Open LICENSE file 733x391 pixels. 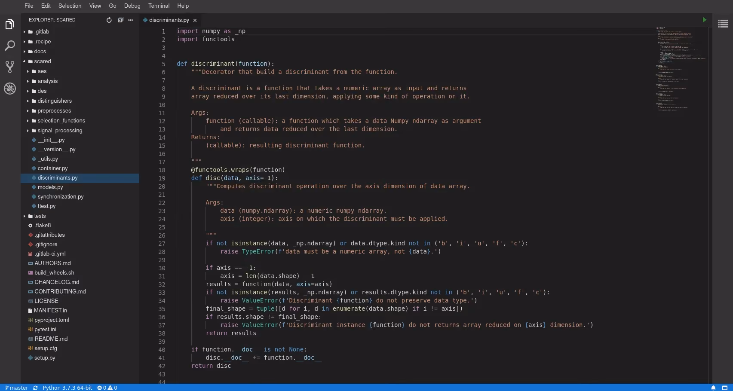click(80, 301)
